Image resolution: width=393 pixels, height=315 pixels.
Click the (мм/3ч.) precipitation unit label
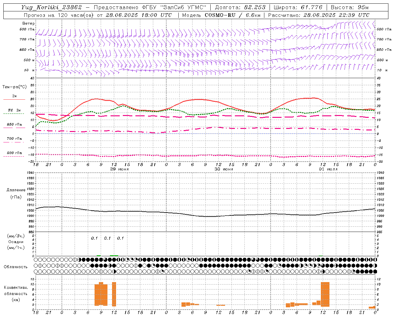click(x=16, y=236)
